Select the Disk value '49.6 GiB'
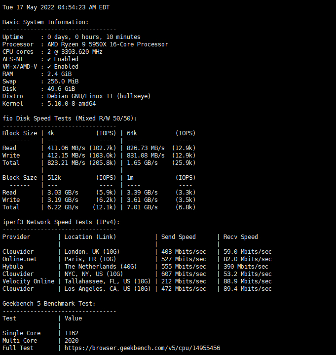The width and height of the screenshot is (336, 355). pos(61,89)
